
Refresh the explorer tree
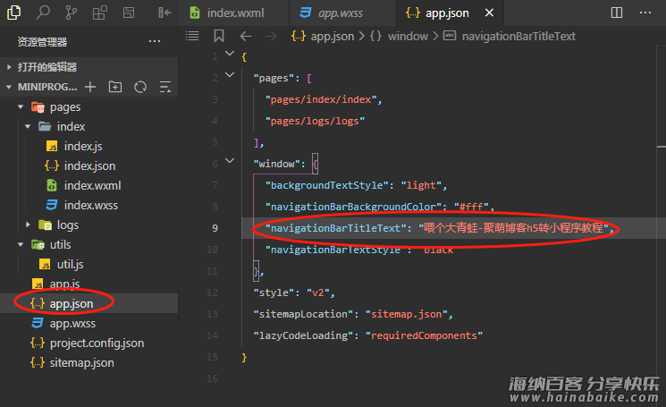point(140,87)
